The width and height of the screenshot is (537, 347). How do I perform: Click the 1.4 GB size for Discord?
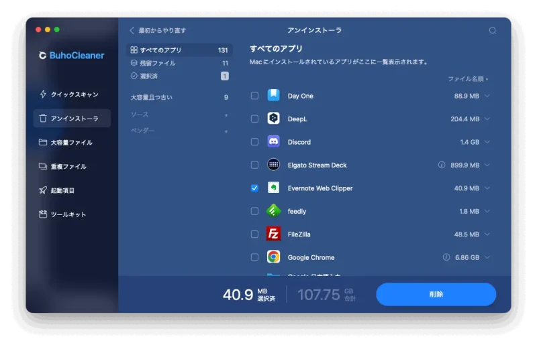469,142
